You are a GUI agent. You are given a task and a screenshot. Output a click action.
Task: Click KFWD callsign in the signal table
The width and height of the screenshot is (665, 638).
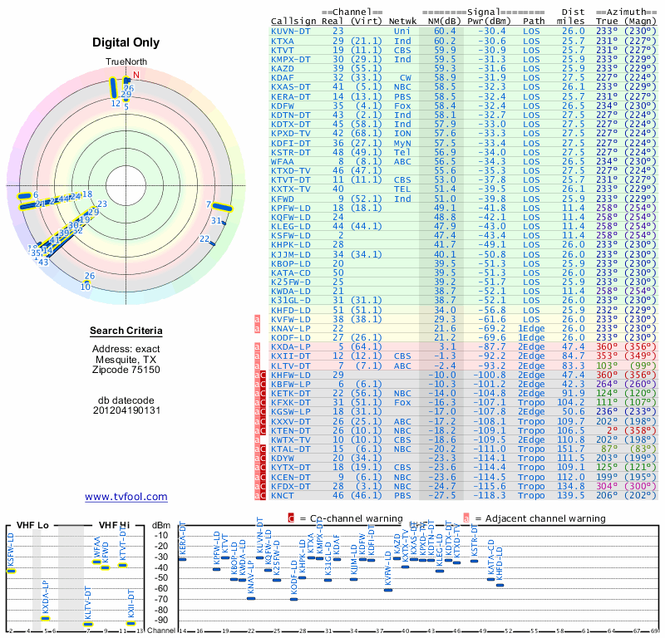[x=283, y=199]
